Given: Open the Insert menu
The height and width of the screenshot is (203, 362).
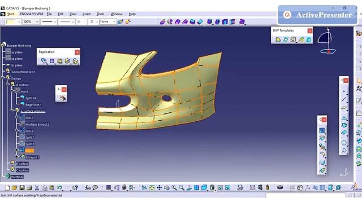Looking at the screenshot, I should click(87, 14).
